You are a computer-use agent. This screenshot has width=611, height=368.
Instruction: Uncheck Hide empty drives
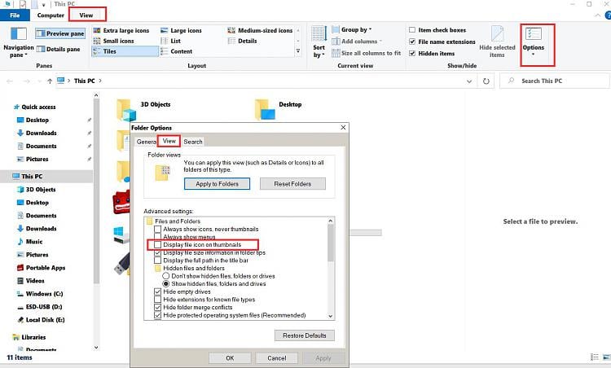158,291
